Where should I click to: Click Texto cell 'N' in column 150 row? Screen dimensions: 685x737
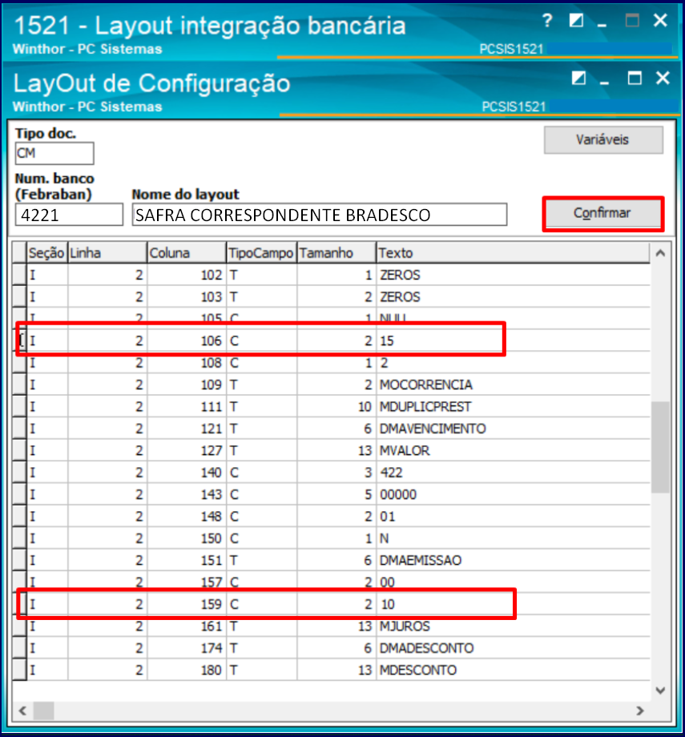(x=514, y=538)
